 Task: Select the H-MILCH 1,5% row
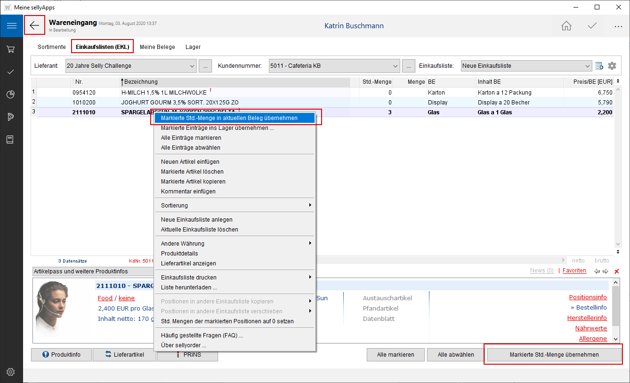[x=163, y=93]
